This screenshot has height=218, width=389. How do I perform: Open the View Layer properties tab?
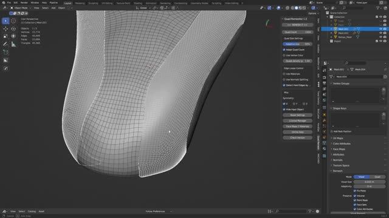pos(324,89)
